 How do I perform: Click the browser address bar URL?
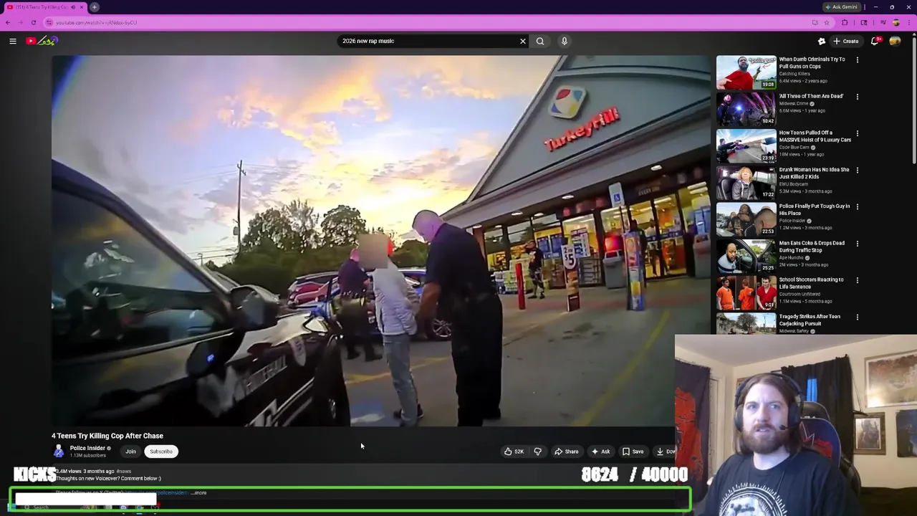96,22
